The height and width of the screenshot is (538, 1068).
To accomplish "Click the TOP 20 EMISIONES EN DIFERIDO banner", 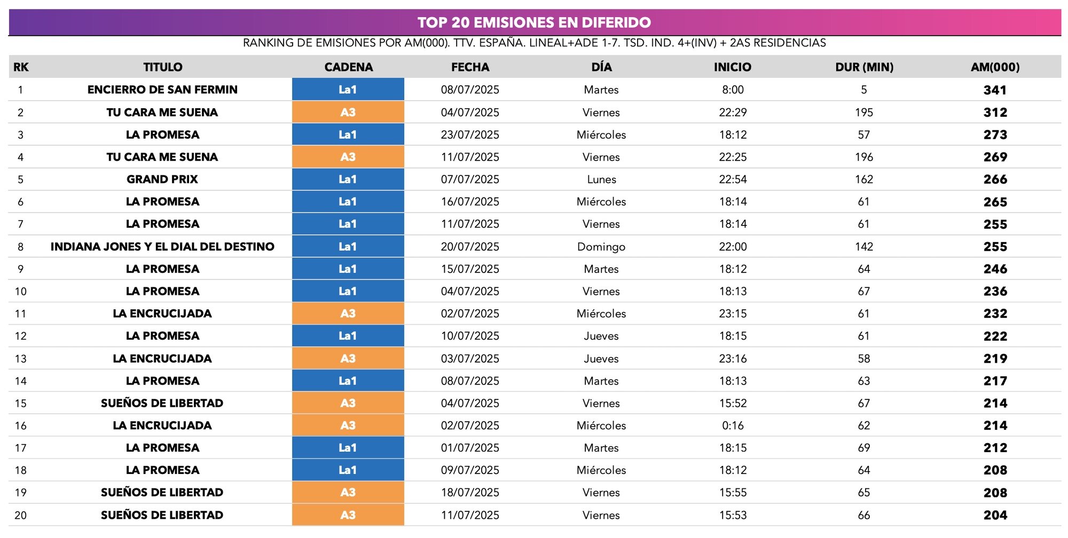I will click(534, 22).
